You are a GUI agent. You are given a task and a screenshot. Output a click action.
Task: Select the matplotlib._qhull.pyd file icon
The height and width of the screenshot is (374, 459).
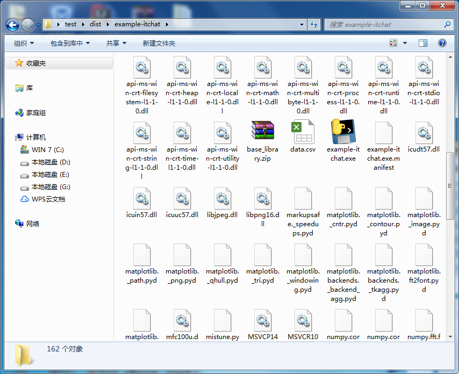coord(223,255)
